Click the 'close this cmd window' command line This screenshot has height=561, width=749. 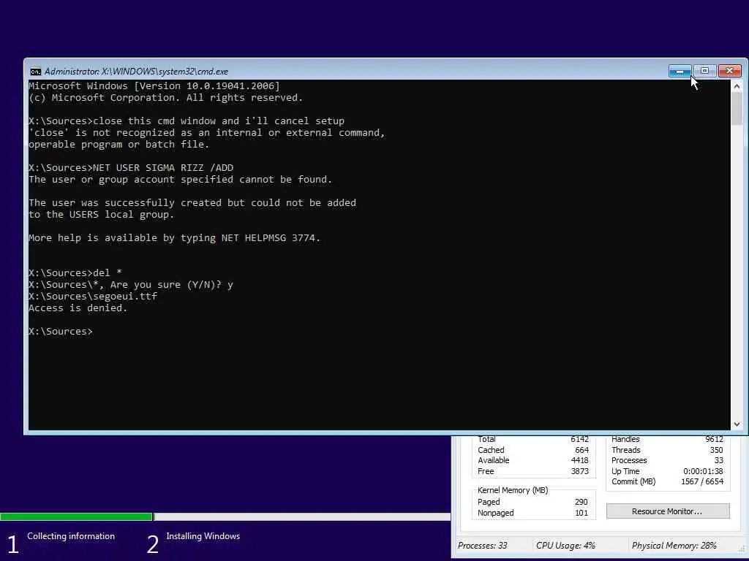click(187, 121)
